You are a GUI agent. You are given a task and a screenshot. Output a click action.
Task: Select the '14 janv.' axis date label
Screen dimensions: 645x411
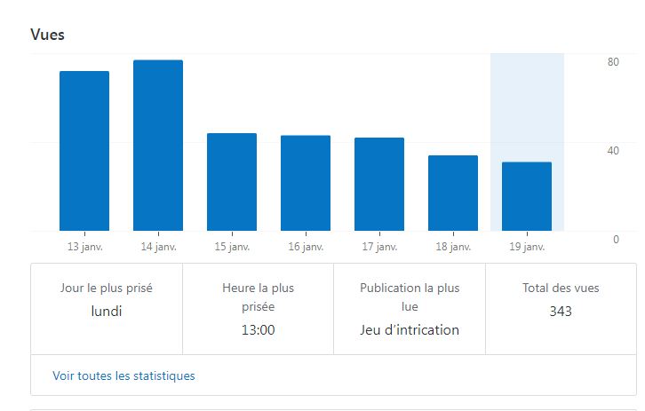click(158, 247)
